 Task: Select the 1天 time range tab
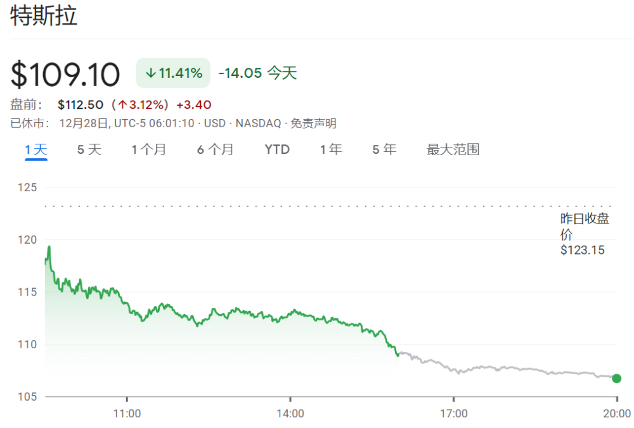point(36,150)
